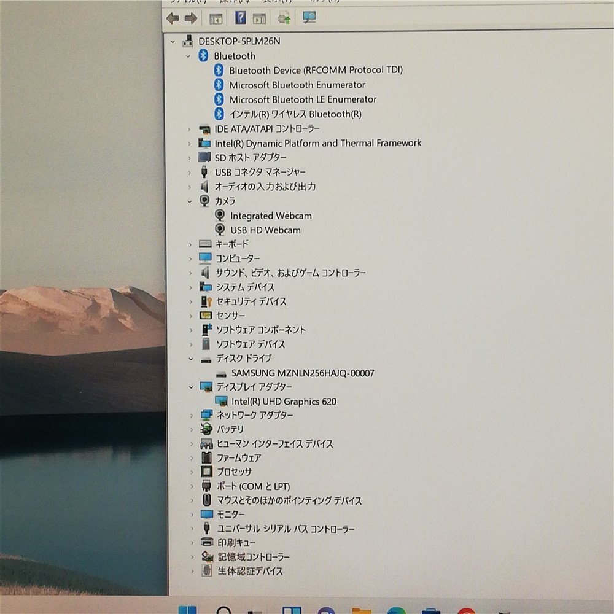This screenshot has width=614, height=614.
Task: Expand the キーボード node
Action: [x=190, y=245]
